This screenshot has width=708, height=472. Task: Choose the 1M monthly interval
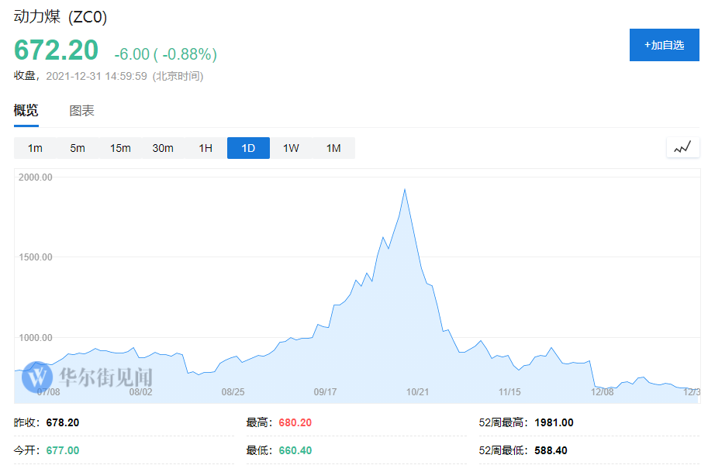click(333, 148)
